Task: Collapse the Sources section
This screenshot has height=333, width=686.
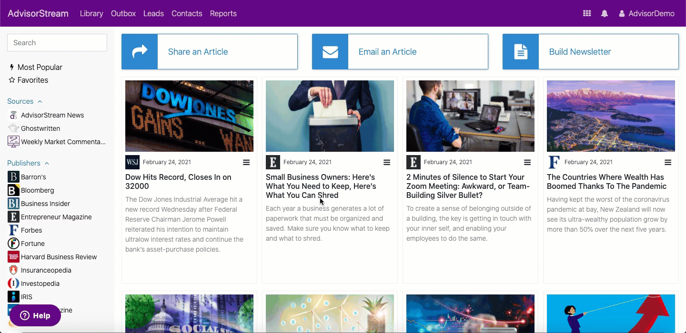Action: [x=25, y=101]
